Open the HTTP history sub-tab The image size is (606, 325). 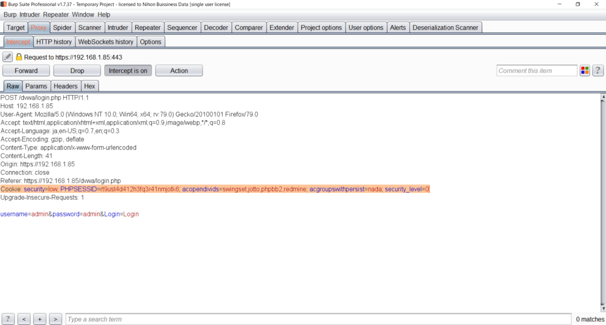(x=54, y=42)
